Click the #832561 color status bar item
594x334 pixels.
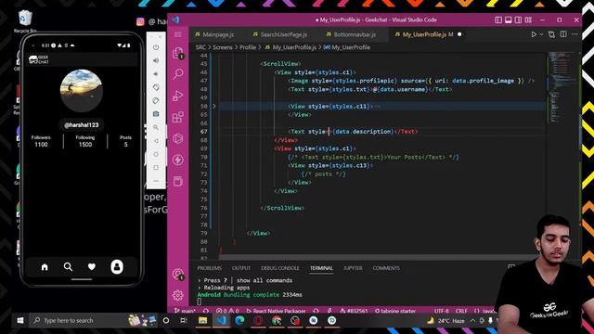tap(354, 311)
